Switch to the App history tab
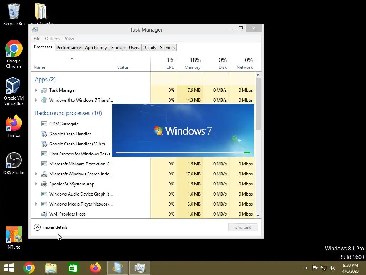 tap(96, 48)
